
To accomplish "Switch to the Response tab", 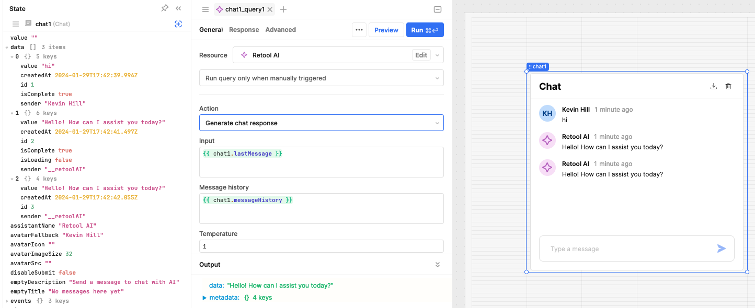I will (244, 30).
